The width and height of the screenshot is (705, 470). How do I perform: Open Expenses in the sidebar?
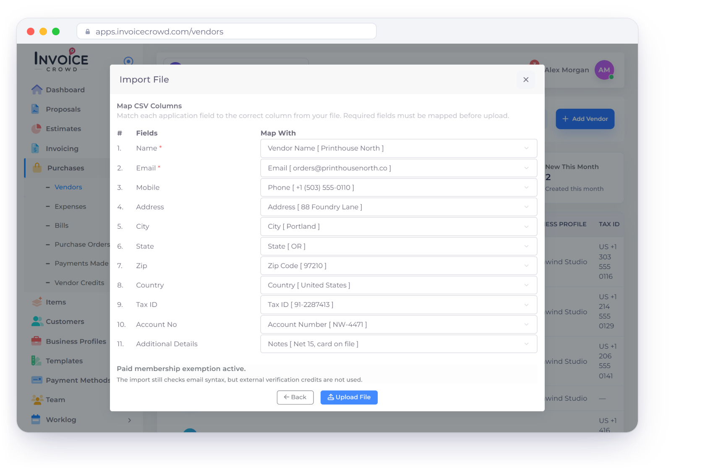(x=70, y=206)
